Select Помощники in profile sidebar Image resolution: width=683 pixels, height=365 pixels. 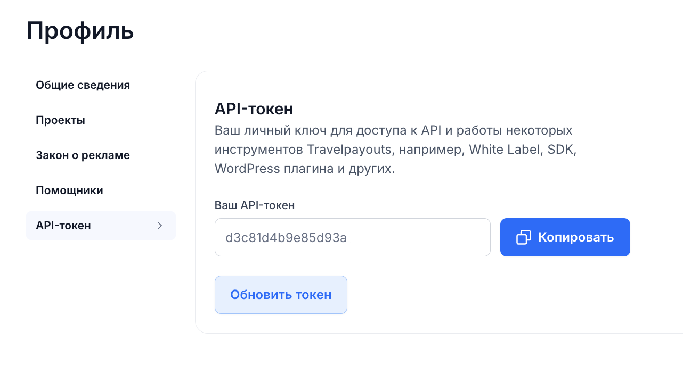(70, 190)
